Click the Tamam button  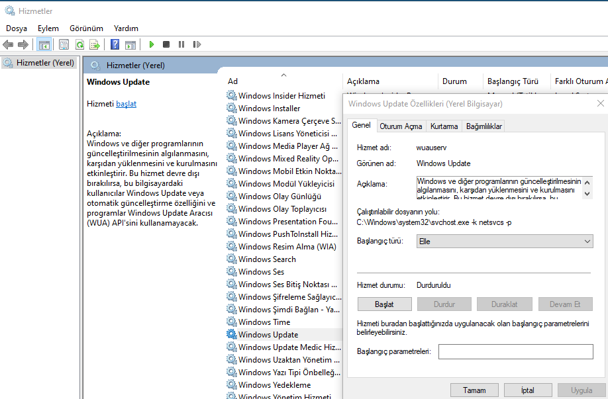tap(474, 390)
